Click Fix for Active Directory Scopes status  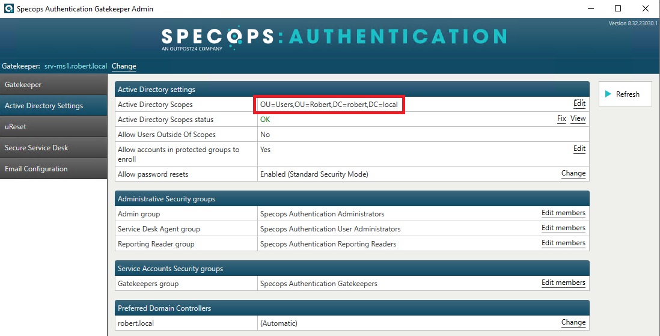[x=561, y=119]
